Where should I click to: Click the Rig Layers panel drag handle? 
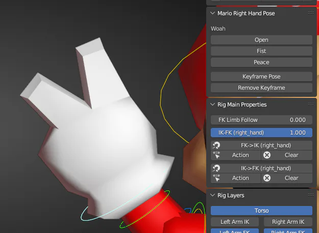coord(311,195)
